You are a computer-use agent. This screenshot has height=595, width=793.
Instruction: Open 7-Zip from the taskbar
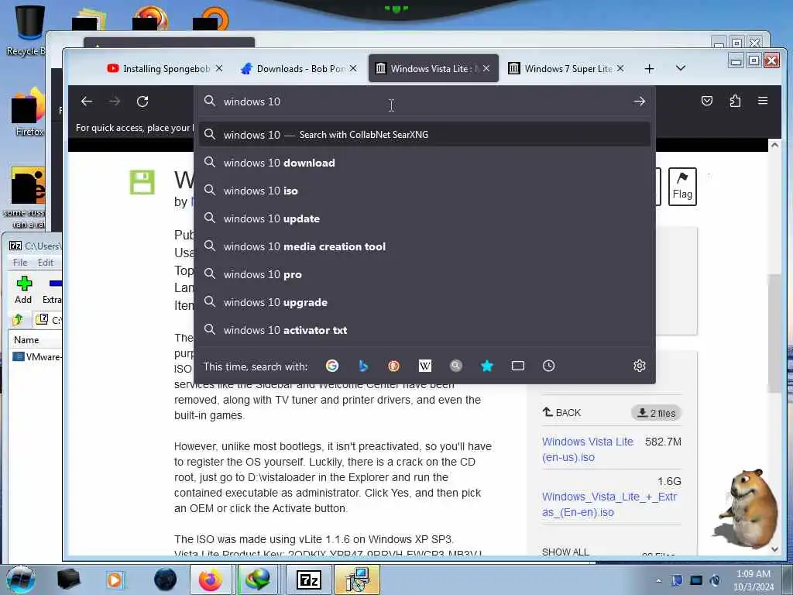308,580
